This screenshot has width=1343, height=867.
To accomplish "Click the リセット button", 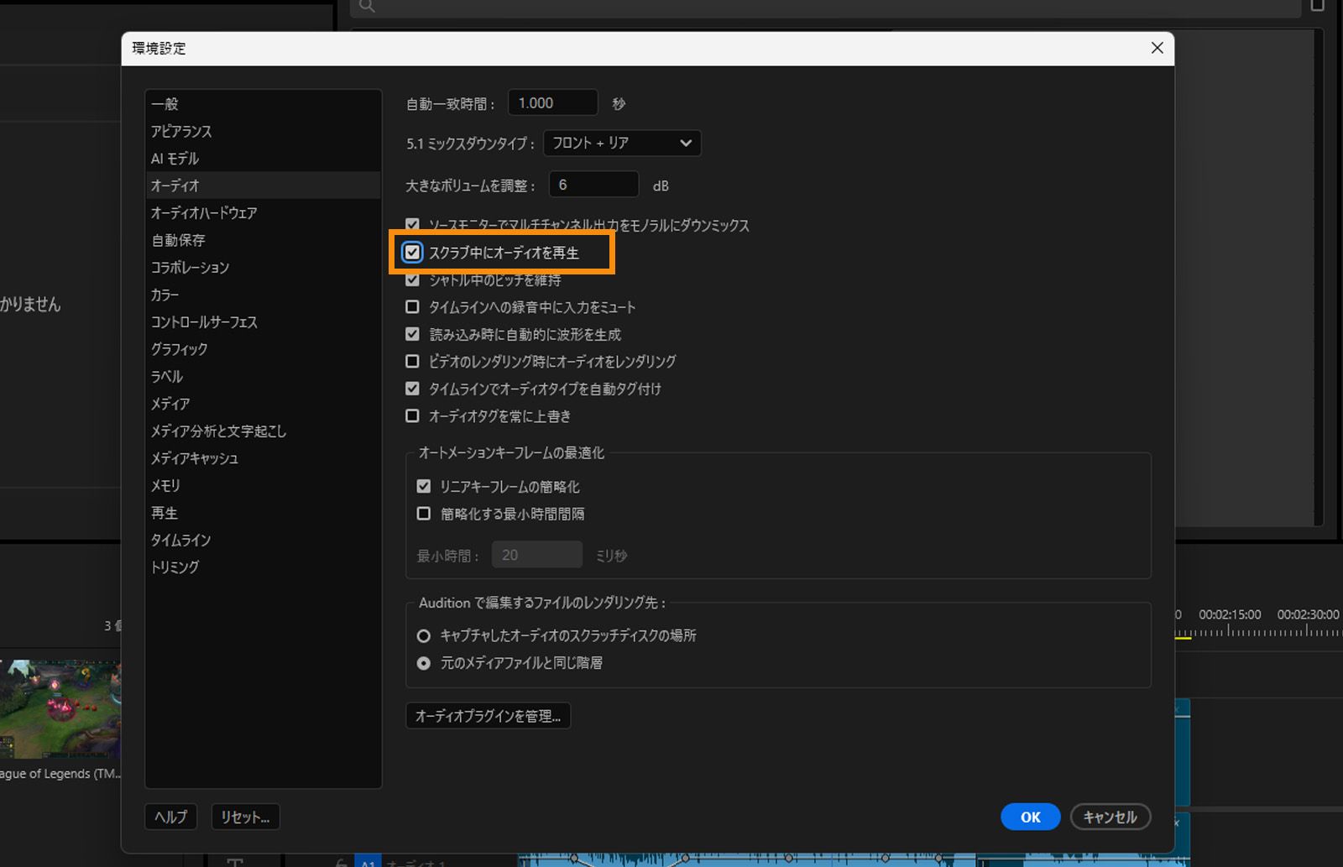I will pyautogui.click(x=244, y=817).
